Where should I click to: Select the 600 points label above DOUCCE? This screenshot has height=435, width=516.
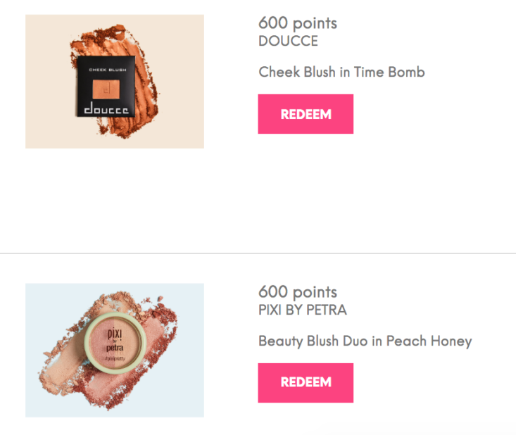(298, 23)
